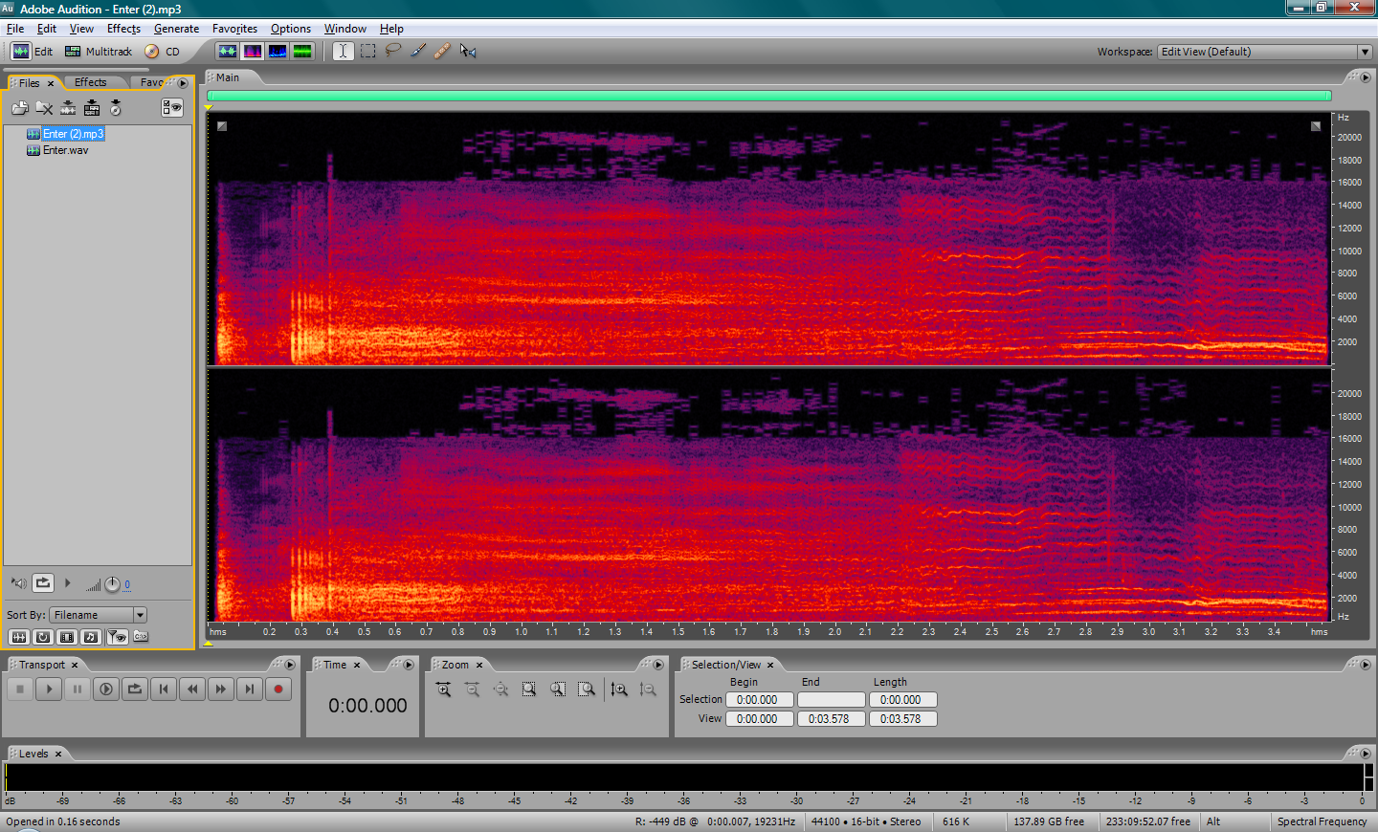
Task: Open Files panel options menu arrow
Action: (183, 83)
